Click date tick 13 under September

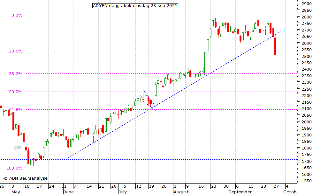click(251, 186)
